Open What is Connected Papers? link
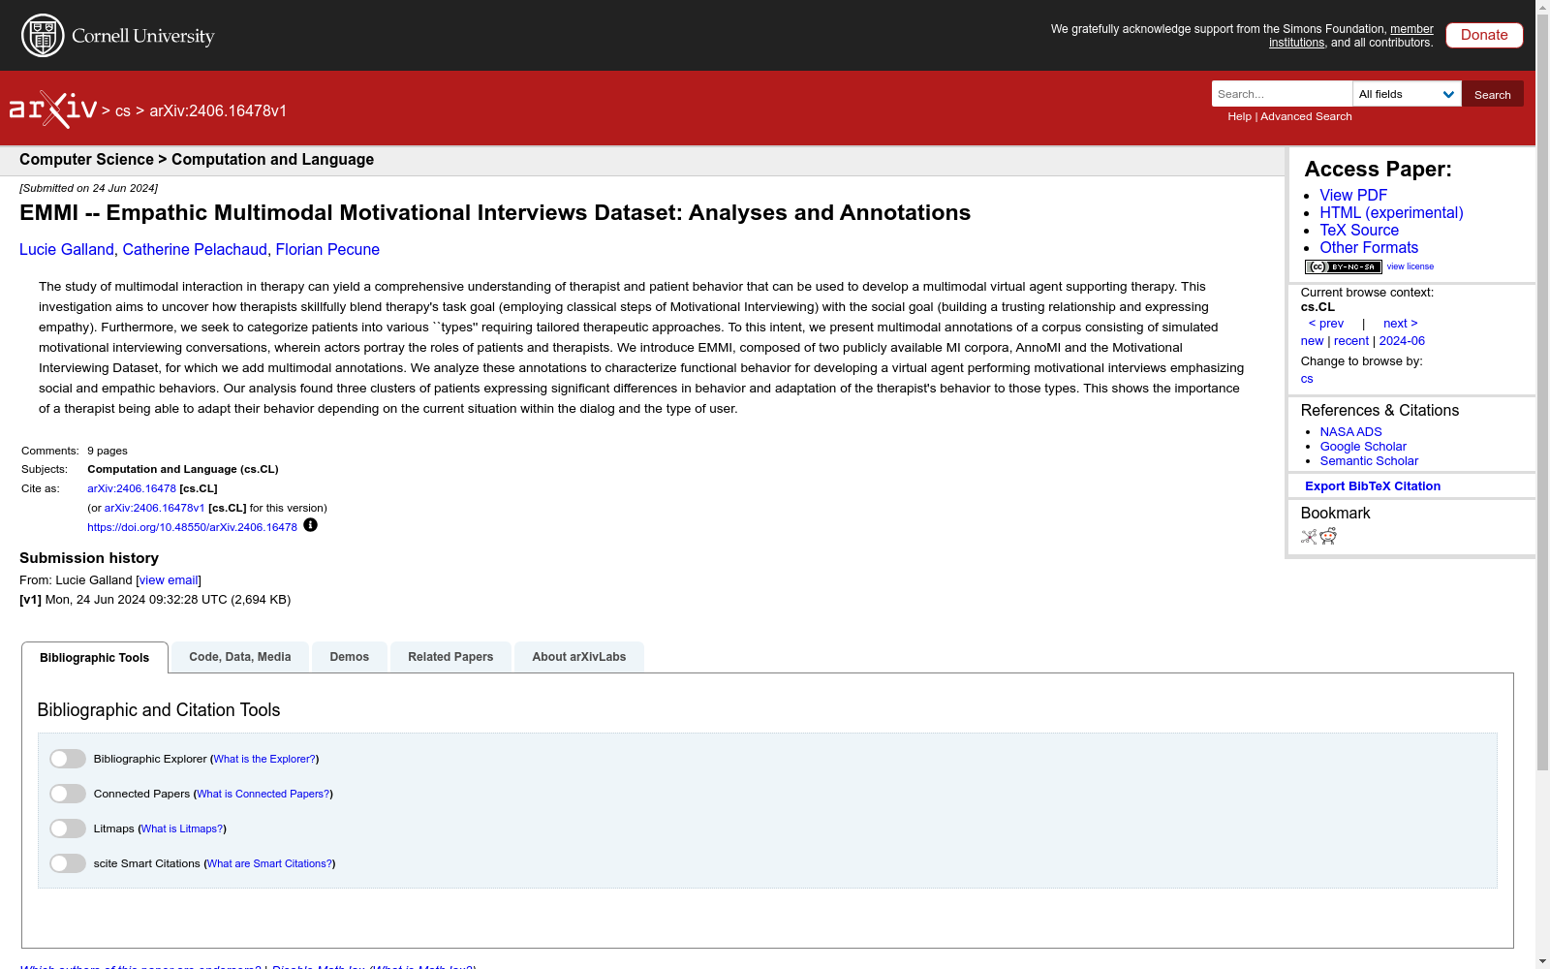Viewport: 1550px width, 969px height. 263,794
